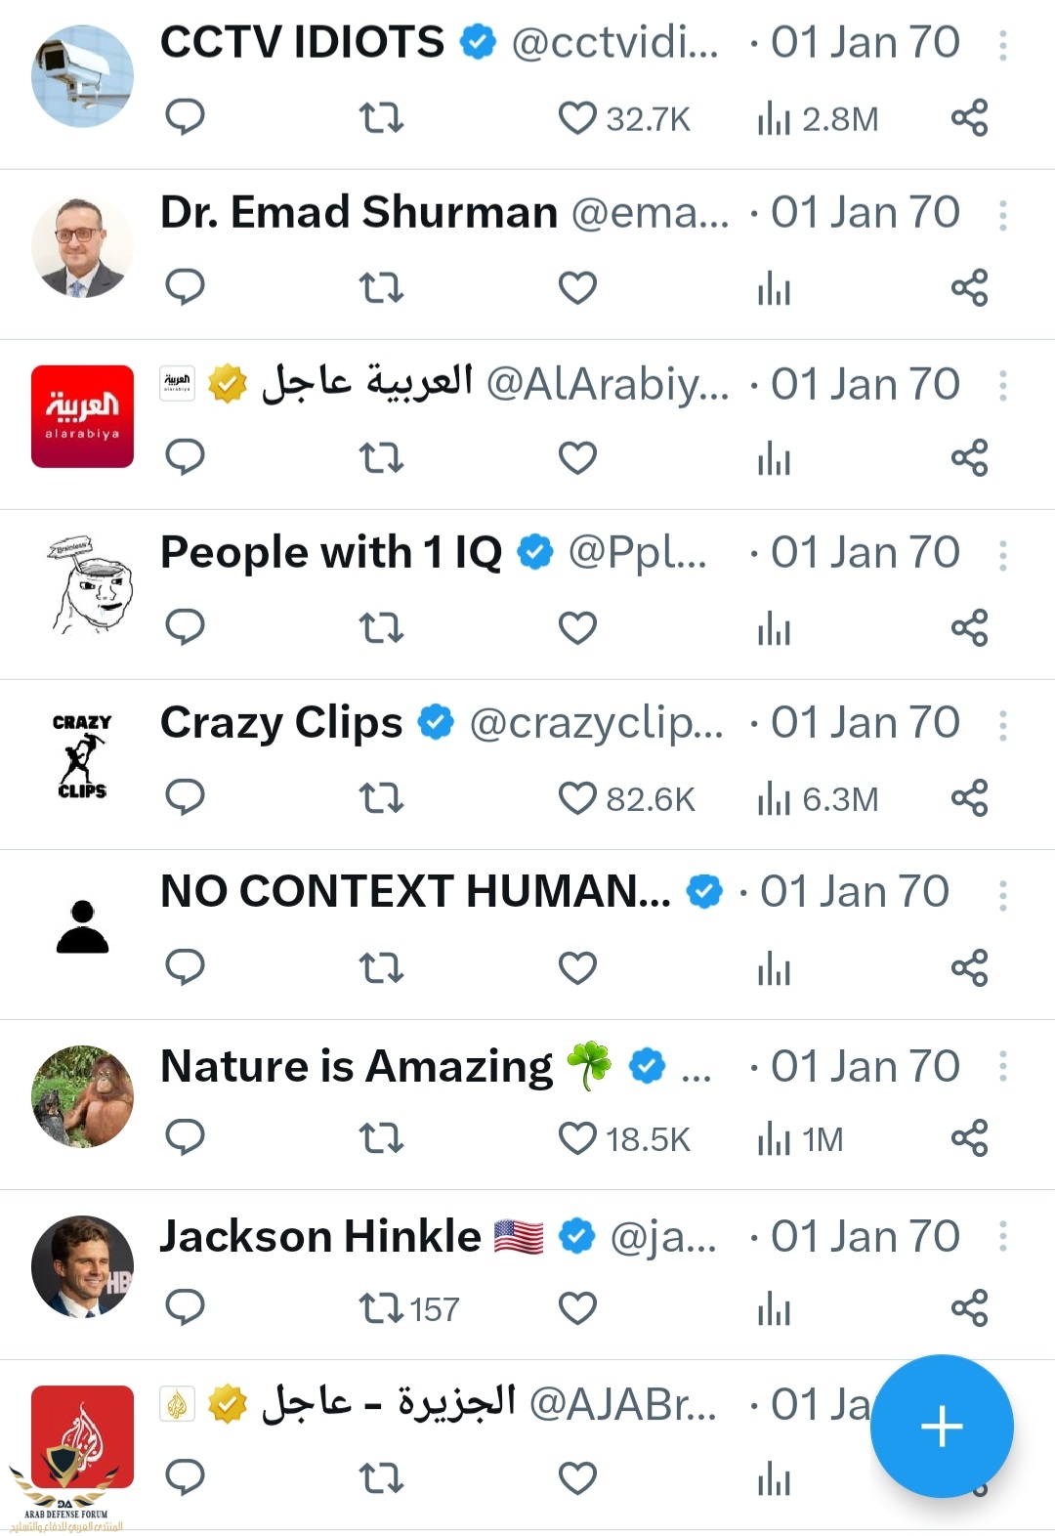
Task: Open the Nature is Amazing orangutan avatar
Action: tap(82, 1096)
